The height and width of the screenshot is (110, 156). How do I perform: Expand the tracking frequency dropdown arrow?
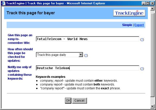[x=81, y=55]
